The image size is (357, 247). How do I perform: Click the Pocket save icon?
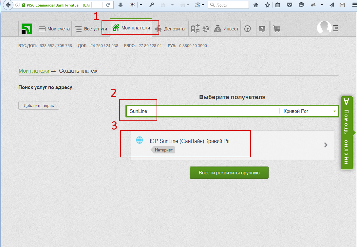290,5
